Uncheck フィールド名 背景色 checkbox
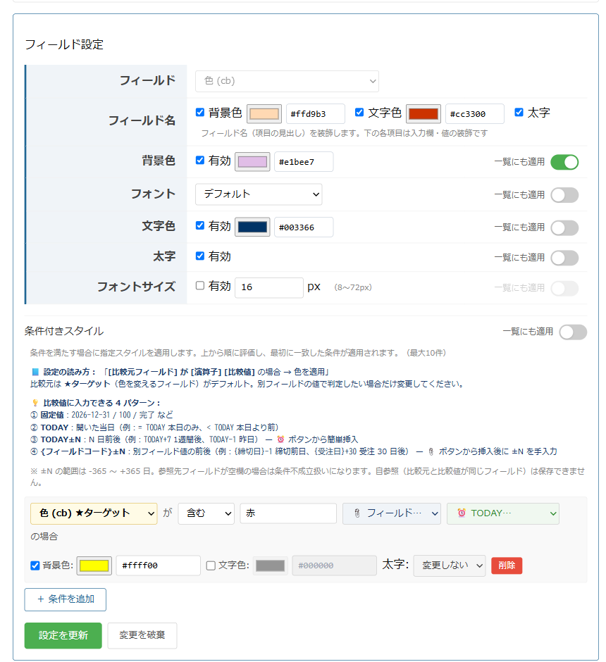 coord(200,112)
